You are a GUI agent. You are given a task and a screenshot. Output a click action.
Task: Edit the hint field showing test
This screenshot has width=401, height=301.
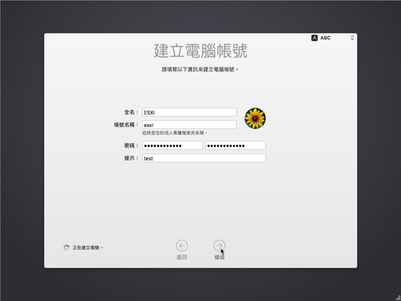click(x=204, y=158)
